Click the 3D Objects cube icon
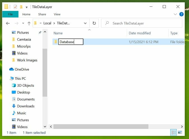This screenshot has width=189, height=139. [x=14, y=85]
